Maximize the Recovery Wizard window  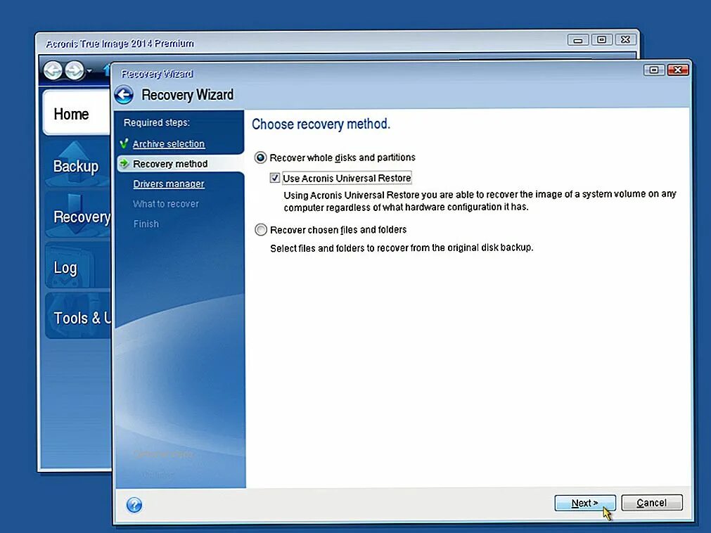[x=654, y=70]
